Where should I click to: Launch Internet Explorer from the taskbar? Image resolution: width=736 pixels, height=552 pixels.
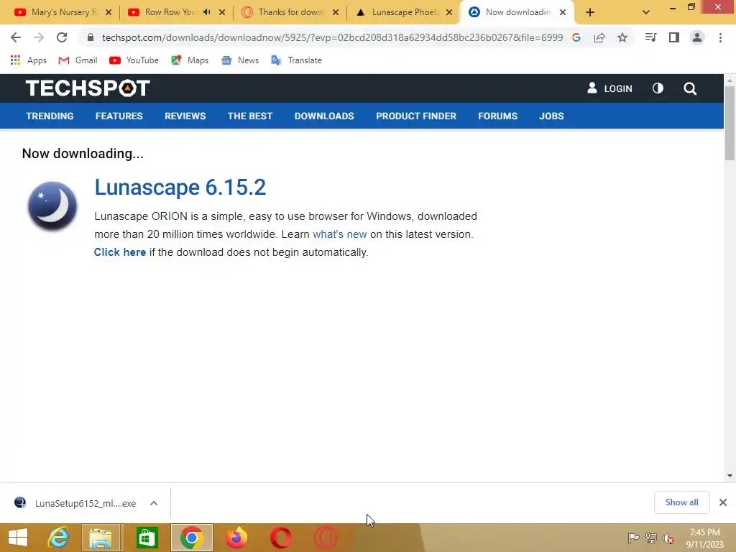point(59,538)
